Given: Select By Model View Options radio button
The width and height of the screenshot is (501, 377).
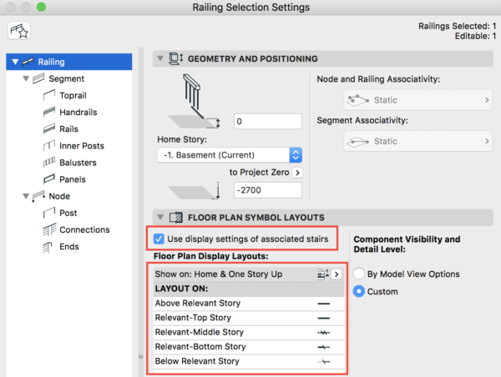Looking at the screenshot, I should (360, 274).
